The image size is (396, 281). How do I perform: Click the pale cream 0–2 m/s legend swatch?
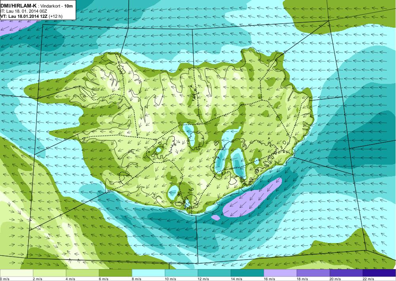pyautogui.click(x=16, y=273)
